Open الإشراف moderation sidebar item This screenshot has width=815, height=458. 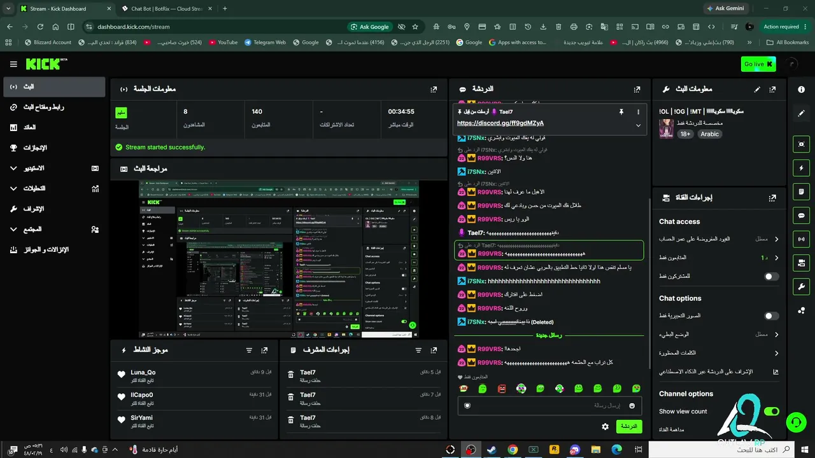click(x=54, y=209)
